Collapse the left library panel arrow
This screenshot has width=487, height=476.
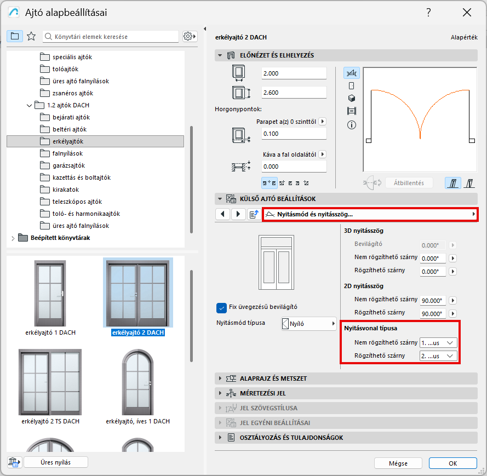click(205, 28)
